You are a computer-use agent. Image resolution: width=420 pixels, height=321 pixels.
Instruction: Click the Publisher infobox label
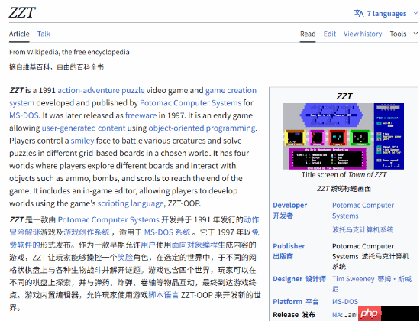tap(289, 246)
